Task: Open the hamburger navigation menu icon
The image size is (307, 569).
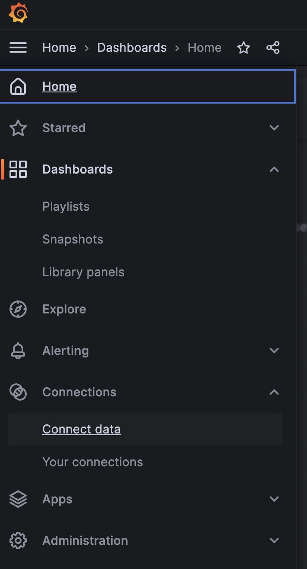Action: coord(18,47)
